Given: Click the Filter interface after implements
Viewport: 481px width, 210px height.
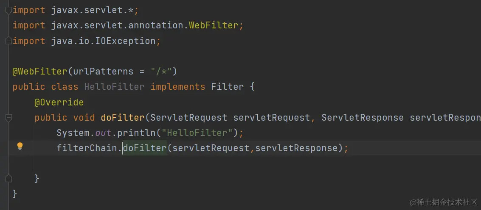Looking at the screenshot, I should pos(227,87).
